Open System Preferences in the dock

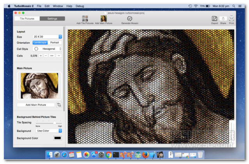coord(101,155)
